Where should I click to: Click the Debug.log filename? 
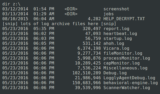(x=115, y=73)
